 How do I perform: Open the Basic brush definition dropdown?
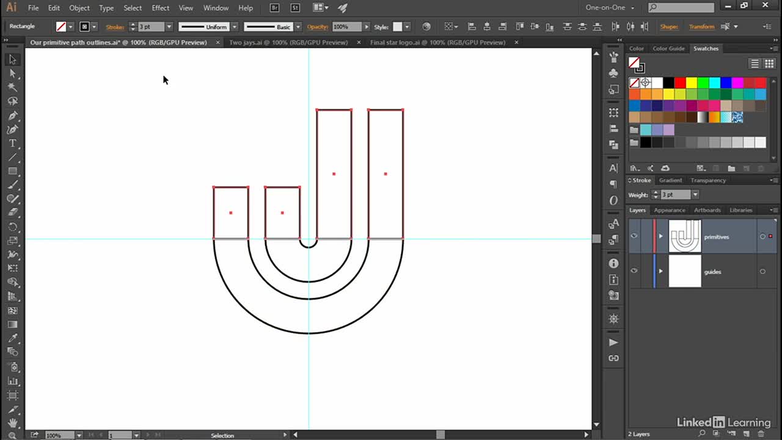click(x=298, y=27)
